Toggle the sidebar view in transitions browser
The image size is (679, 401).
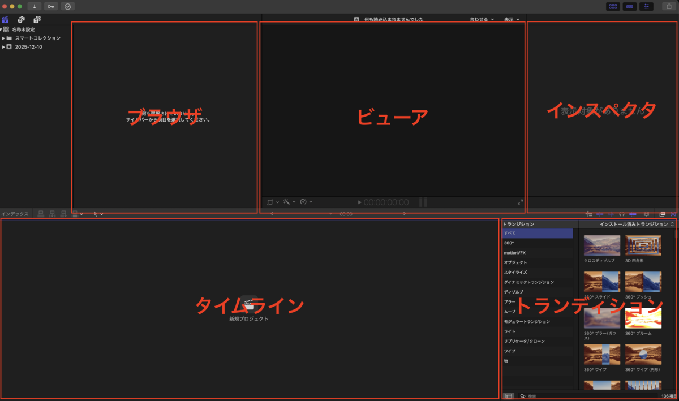(509, 396)
